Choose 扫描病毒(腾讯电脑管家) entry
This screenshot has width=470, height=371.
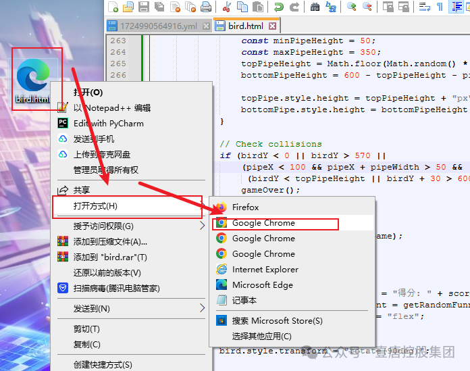[131, 289]
